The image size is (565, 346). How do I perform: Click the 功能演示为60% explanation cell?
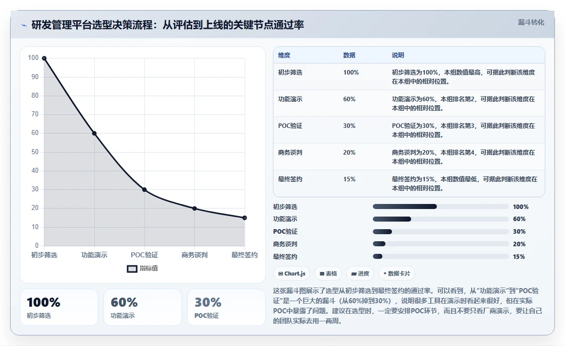464,104
